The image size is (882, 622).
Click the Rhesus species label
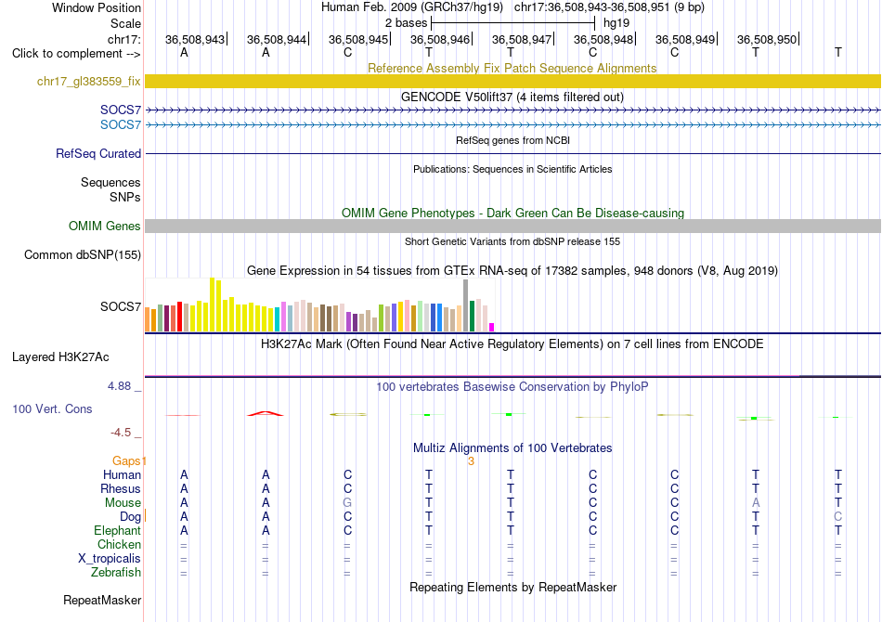click(x=121, y=488)
